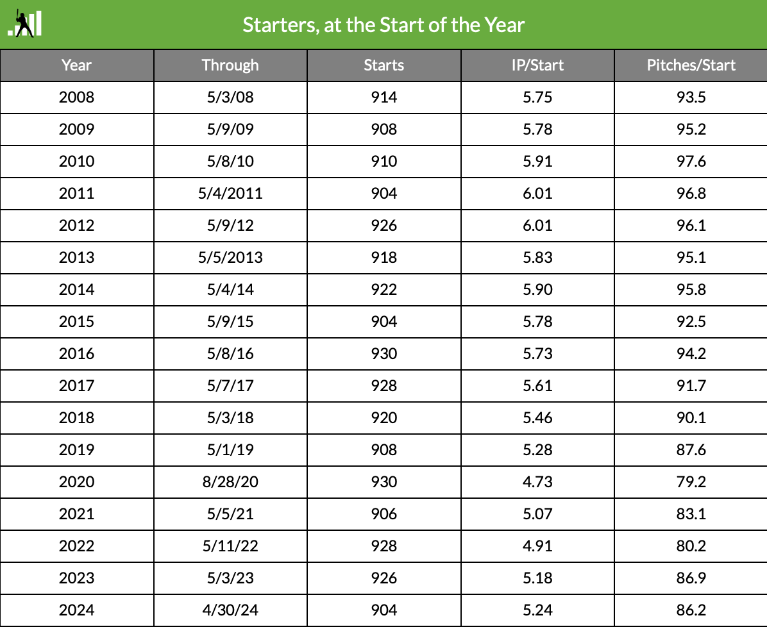Select the 2024 year cell

click(x=77, y=610)
